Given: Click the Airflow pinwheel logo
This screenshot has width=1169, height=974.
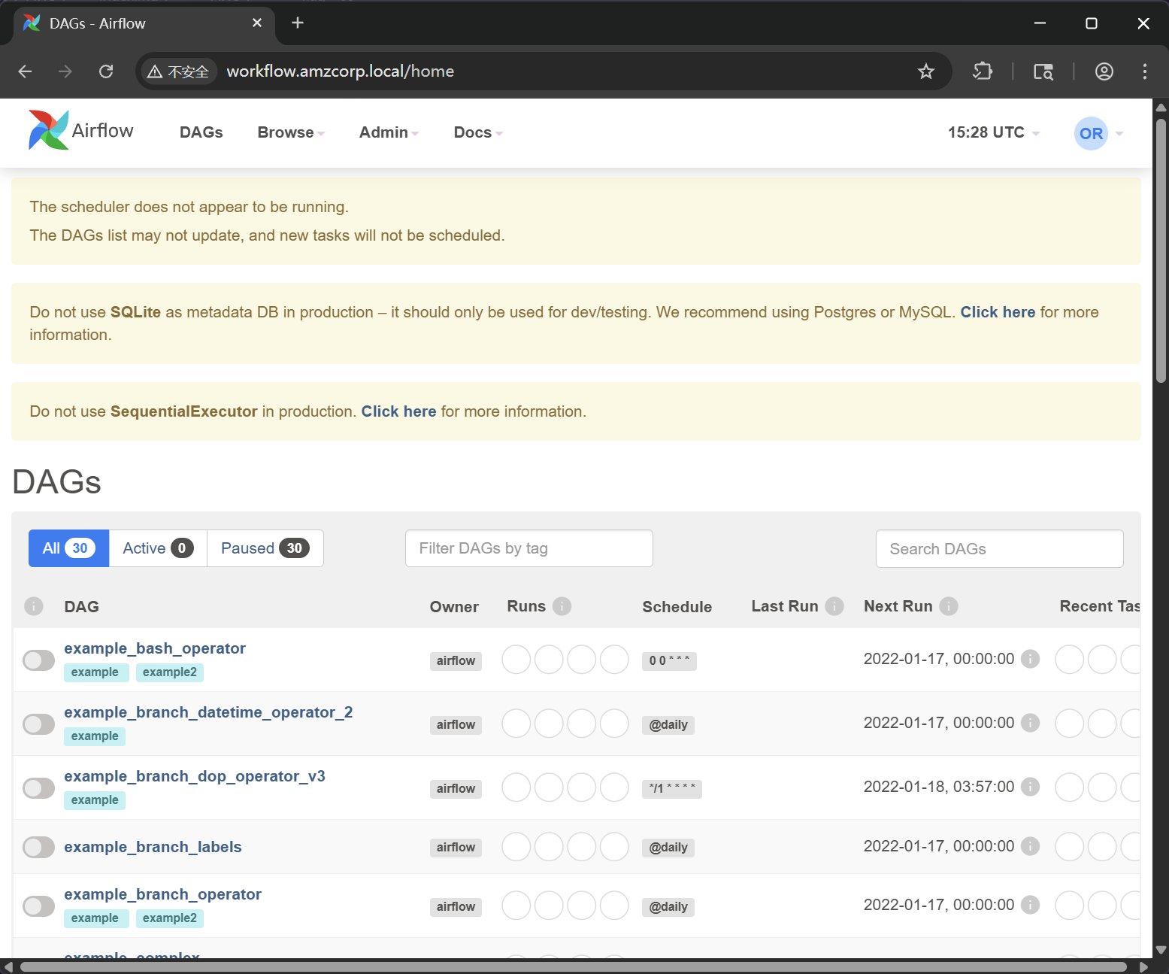Looking at the screenshot, I should [49, 131].
